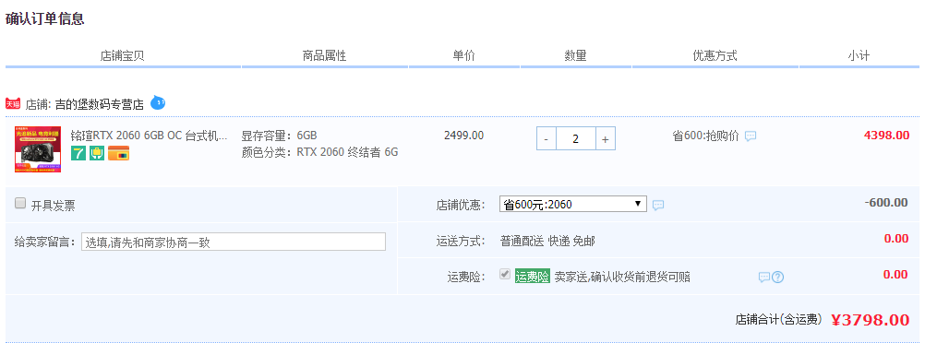Open the 店铺优惠 省600元:2060 dropdown
The image size is (925, 343).
point(572,205)
